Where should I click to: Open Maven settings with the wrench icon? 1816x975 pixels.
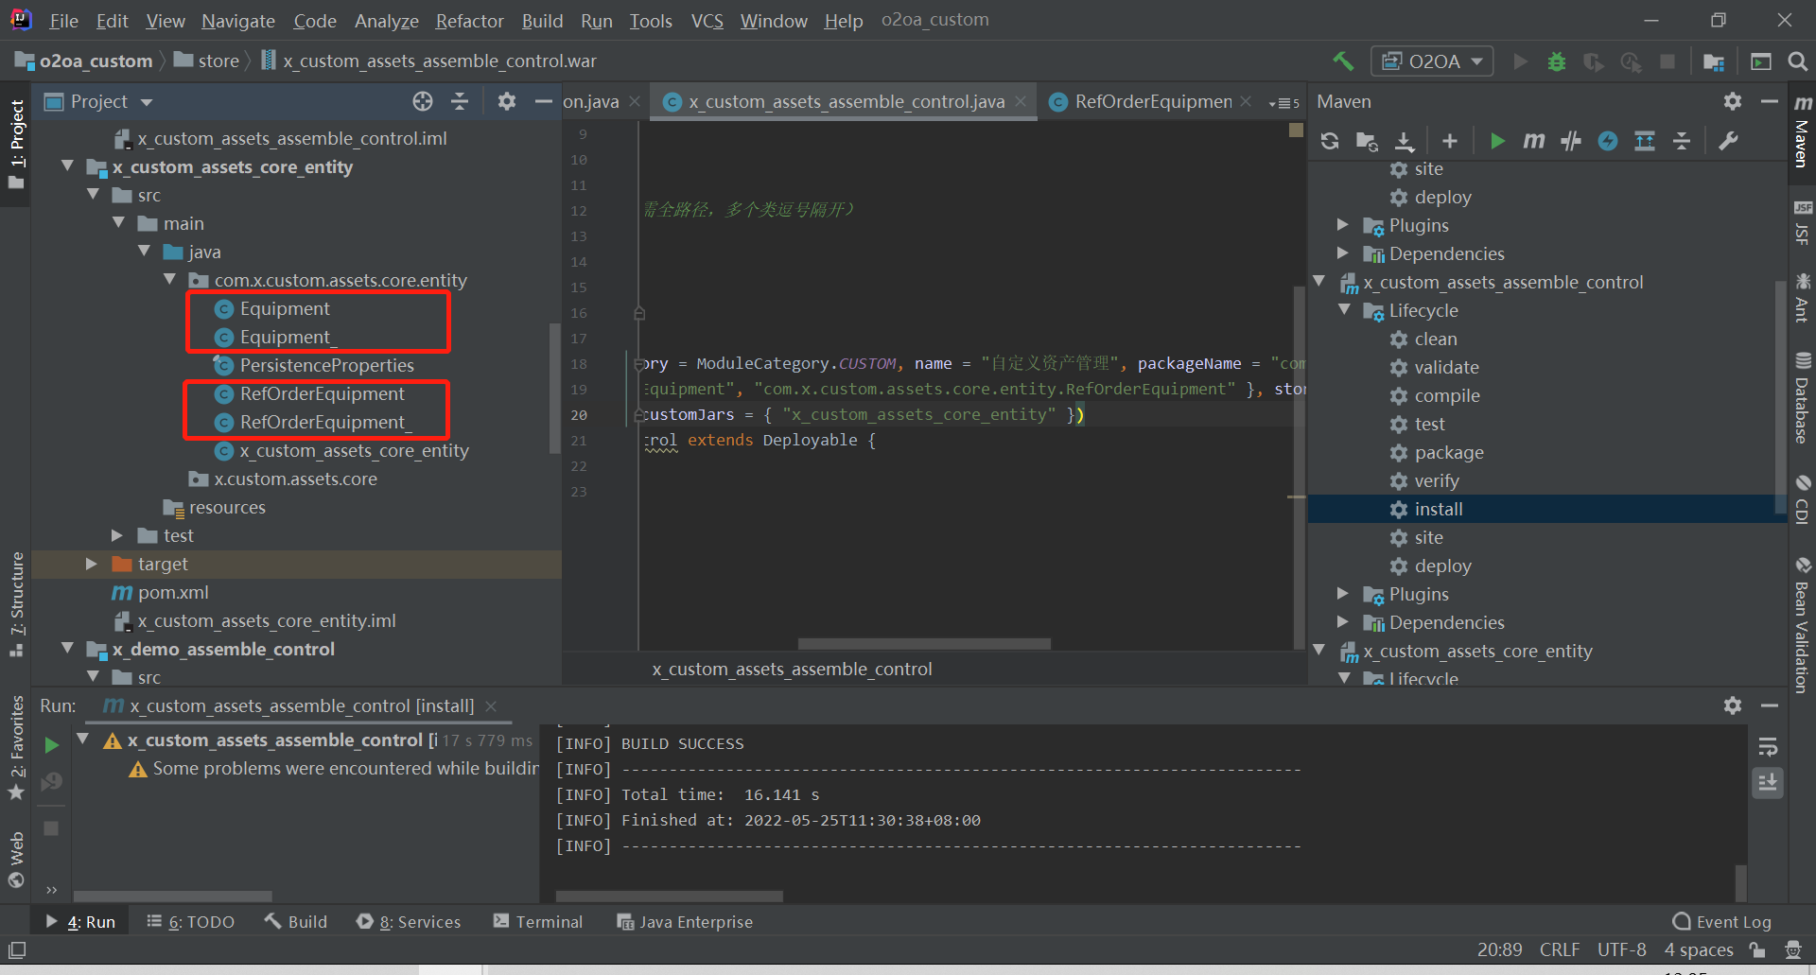[x=1728, y=141]
